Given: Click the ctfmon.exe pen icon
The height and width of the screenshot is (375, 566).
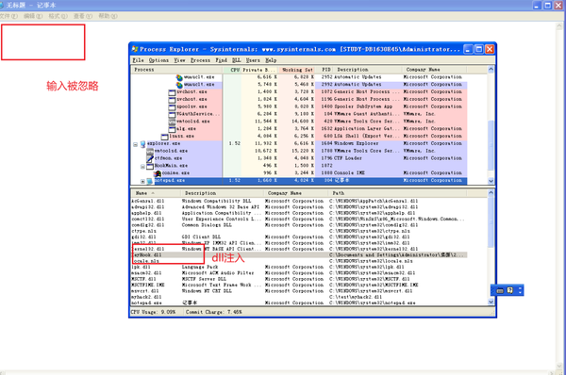Looking at the screenshot, I should tap(150, 158).
